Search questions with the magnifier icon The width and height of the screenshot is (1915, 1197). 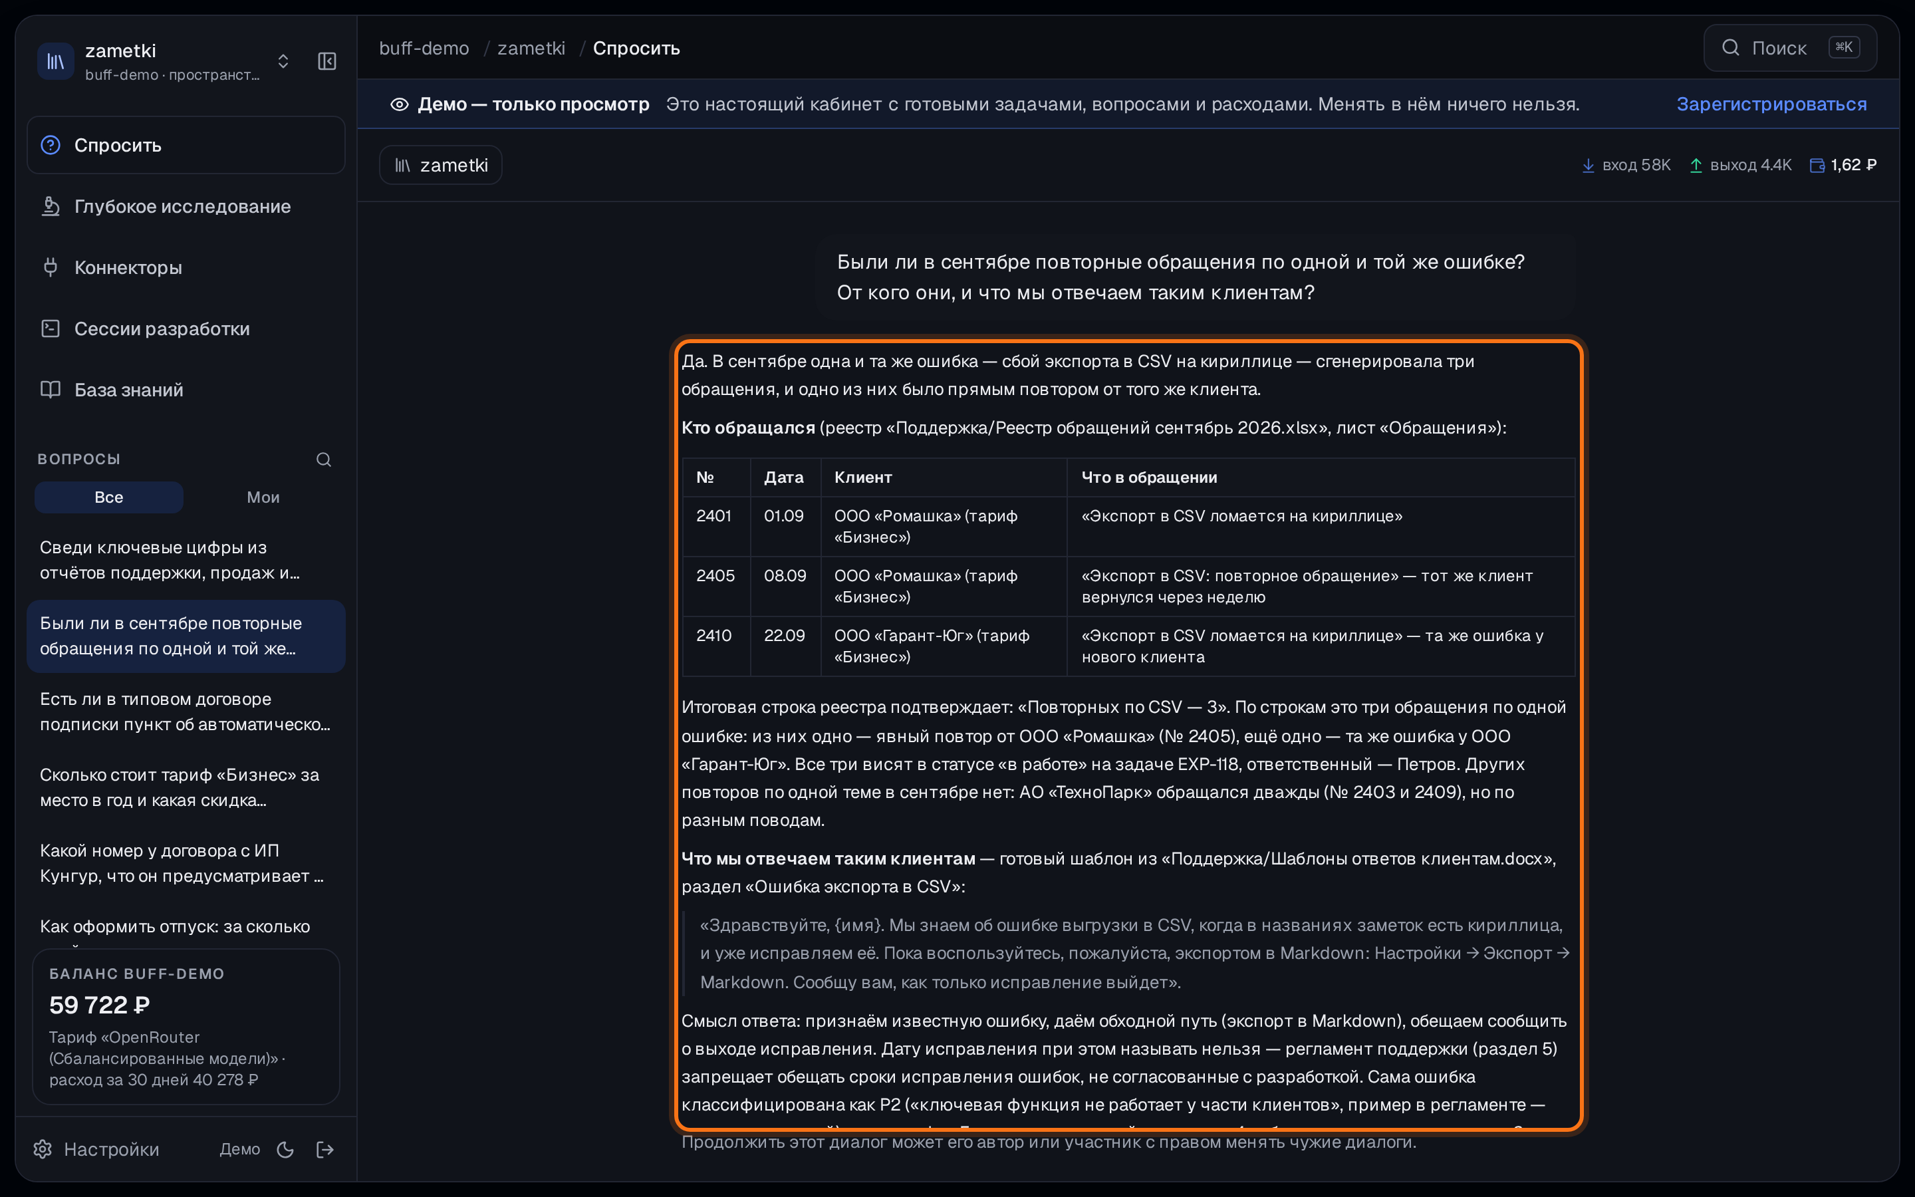324,459
